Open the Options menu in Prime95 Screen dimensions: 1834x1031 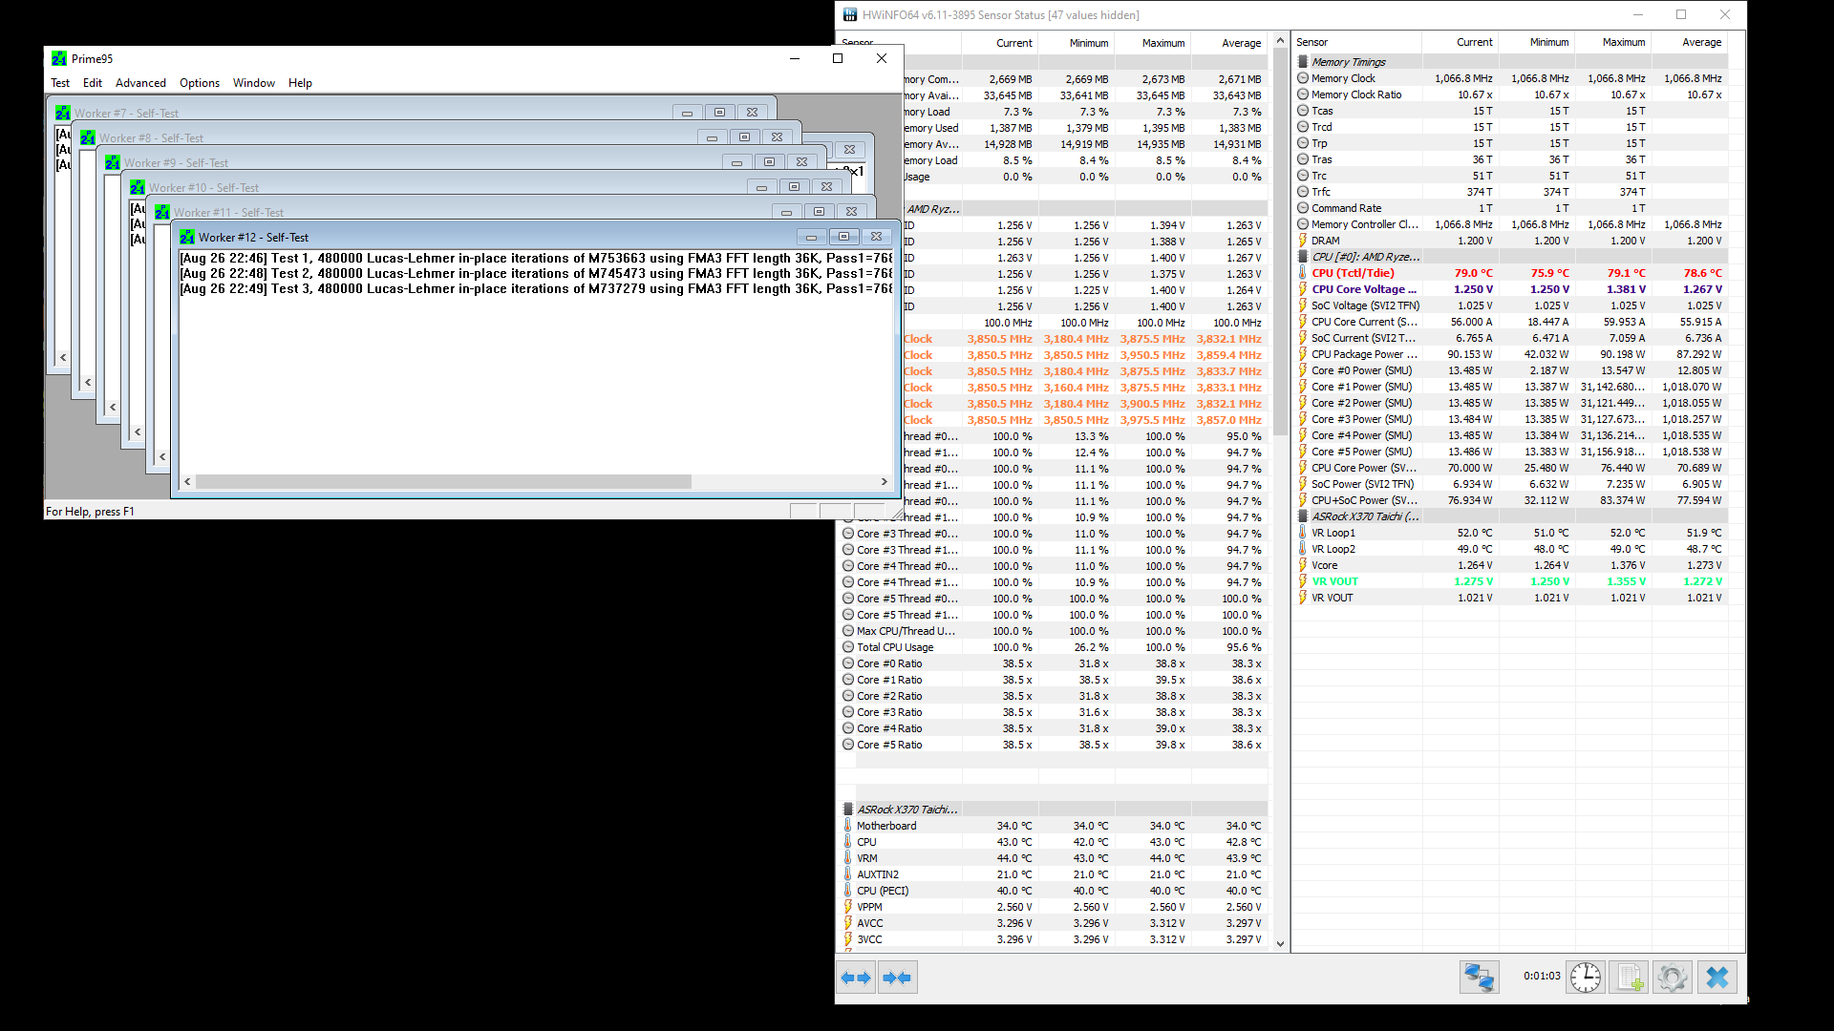199,83
